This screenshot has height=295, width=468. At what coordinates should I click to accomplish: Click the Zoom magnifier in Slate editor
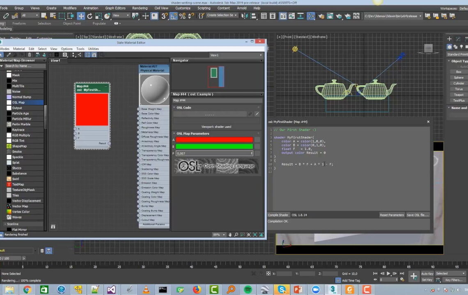pyautogui.click(x=236, y=235)
